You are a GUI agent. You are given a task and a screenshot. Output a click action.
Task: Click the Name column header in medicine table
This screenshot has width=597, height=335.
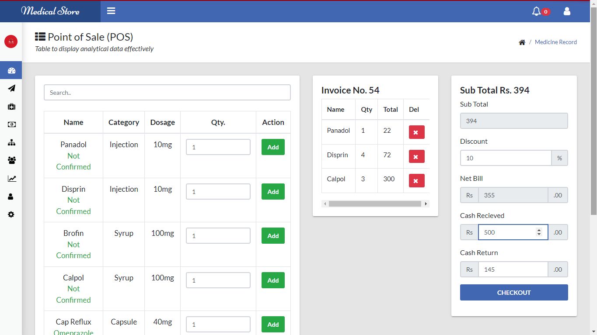coord(73,122)
